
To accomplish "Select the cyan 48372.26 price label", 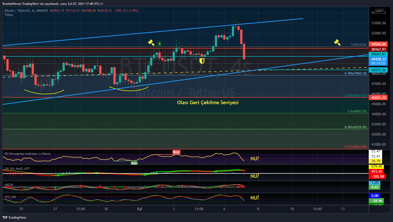I will tap(378, 70).
